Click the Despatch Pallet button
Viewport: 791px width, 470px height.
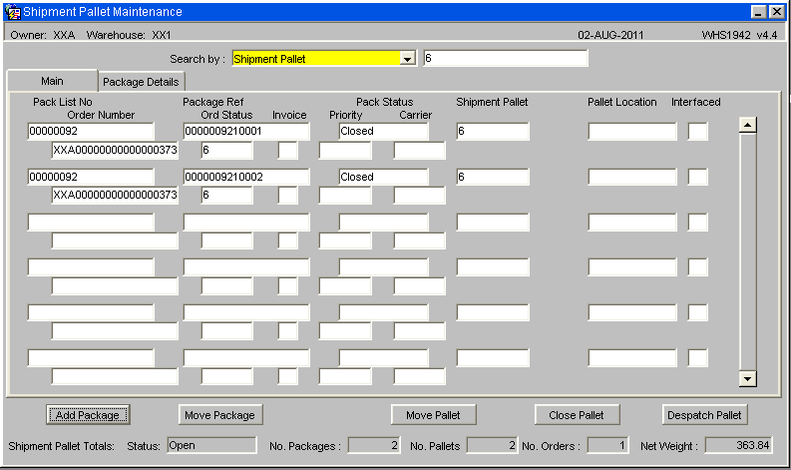(704, 415)
